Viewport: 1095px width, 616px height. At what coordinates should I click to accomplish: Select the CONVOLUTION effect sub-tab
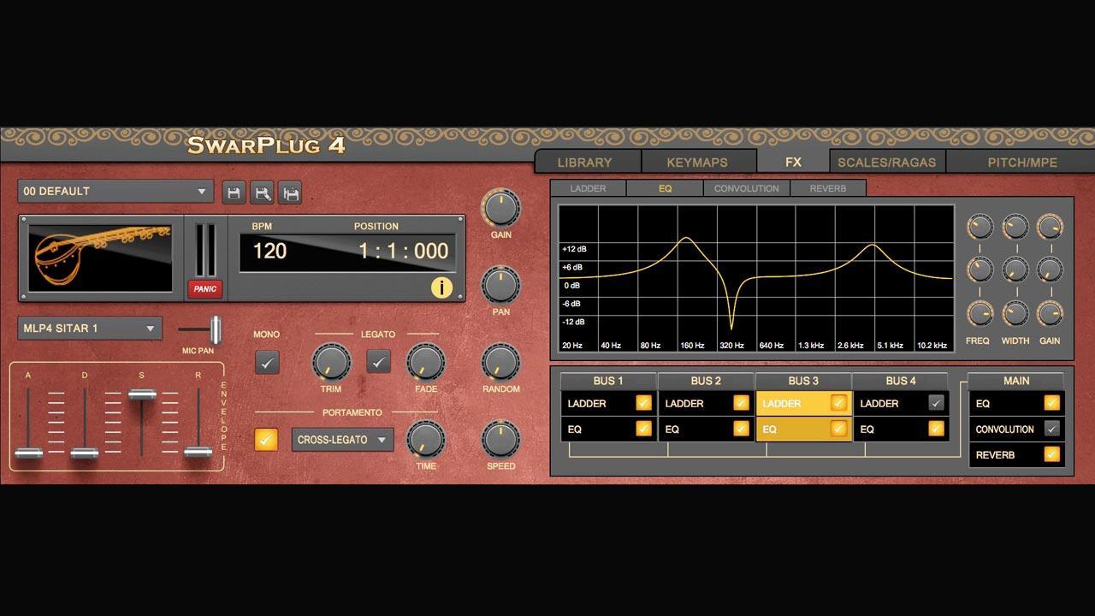click(x=746, y=188)
